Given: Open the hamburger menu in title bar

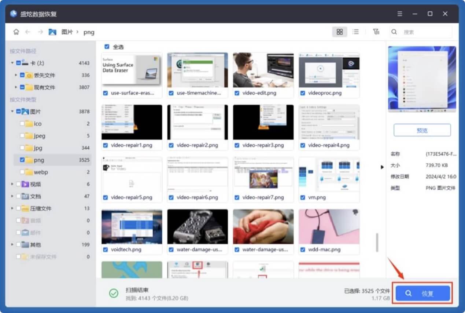Looking at the screenshot, I should pyautogui.click(x=400, y=14).
